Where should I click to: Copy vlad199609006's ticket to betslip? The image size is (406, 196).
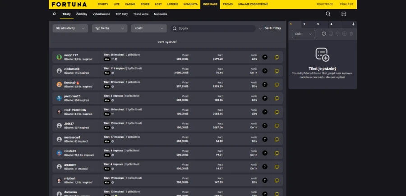(277, 112)
